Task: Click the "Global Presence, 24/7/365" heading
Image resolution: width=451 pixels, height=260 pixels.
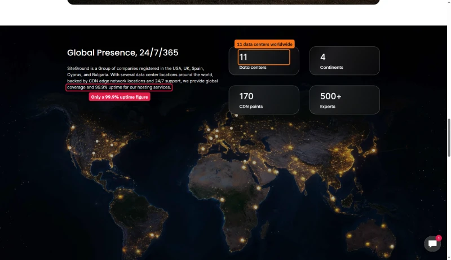Action: click(x=122, y=52)
